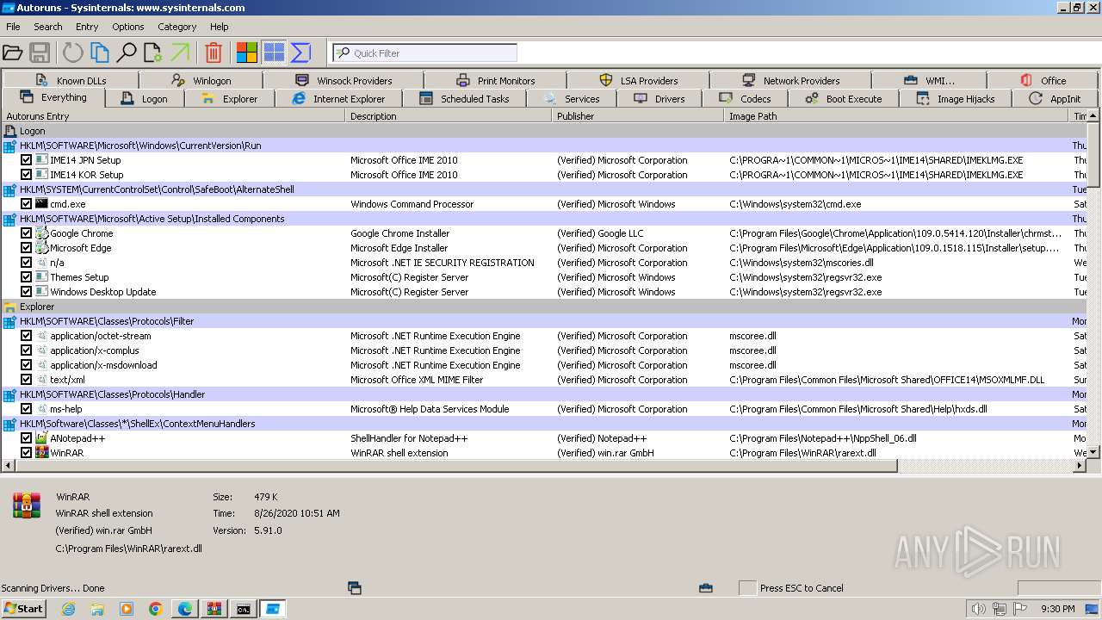Viewport: 1102px width, 620px height.
Task: Click the red trash Delete toolbar icon
Action: (214, 53)
